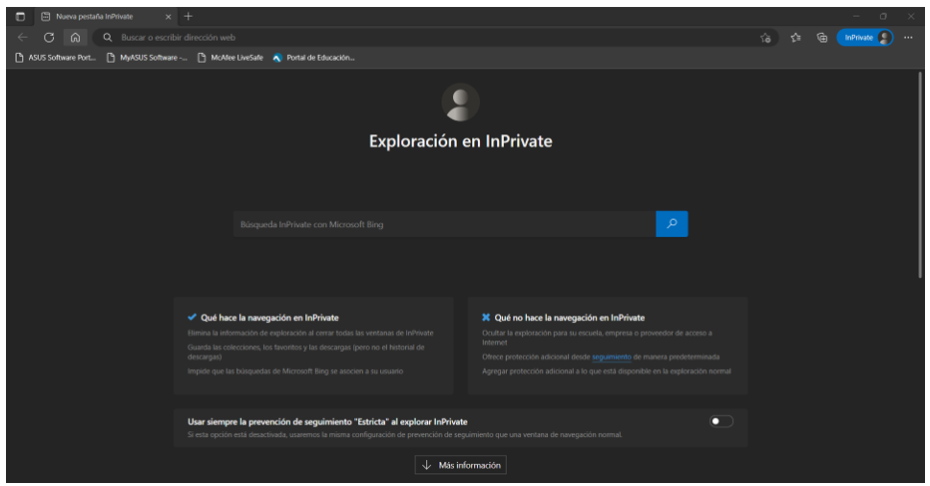This screenshot has width=930, height=486.
Task: Click the blue search magnifier button
Action: click(672, 224)
